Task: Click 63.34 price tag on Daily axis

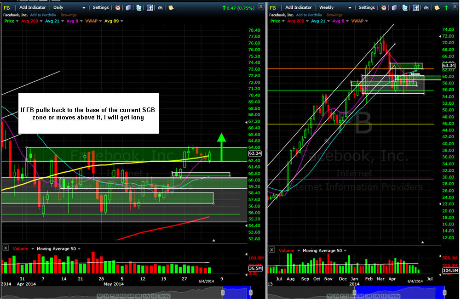Action: 254,153
